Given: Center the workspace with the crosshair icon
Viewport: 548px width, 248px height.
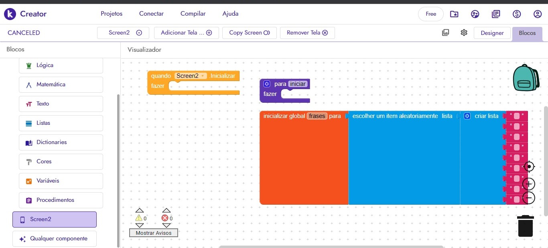Looking at the screenshot, I should pyautogui.click(x=529, y=166).
